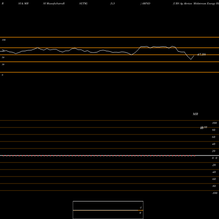Click the '100' label on RSI axis
This screenshot has height=219, width=219.
(4, 40)
